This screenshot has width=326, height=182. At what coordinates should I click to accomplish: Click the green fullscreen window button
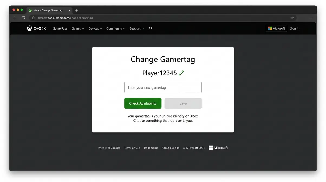coord(22,10)
